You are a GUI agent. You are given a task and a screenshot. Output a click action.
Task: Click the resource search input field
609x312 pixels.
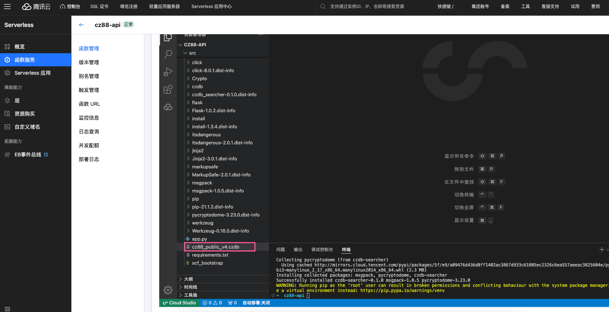coord(375,7)
